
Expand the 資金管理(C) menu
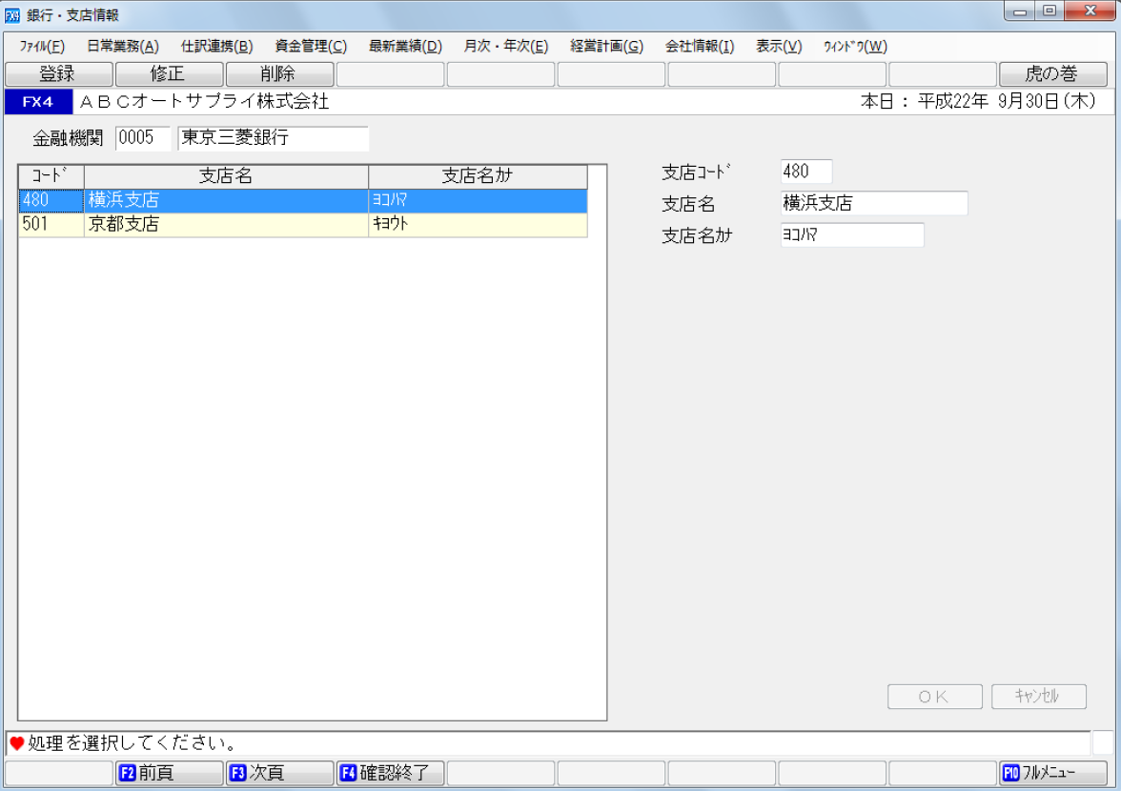[x=310, y=47]
